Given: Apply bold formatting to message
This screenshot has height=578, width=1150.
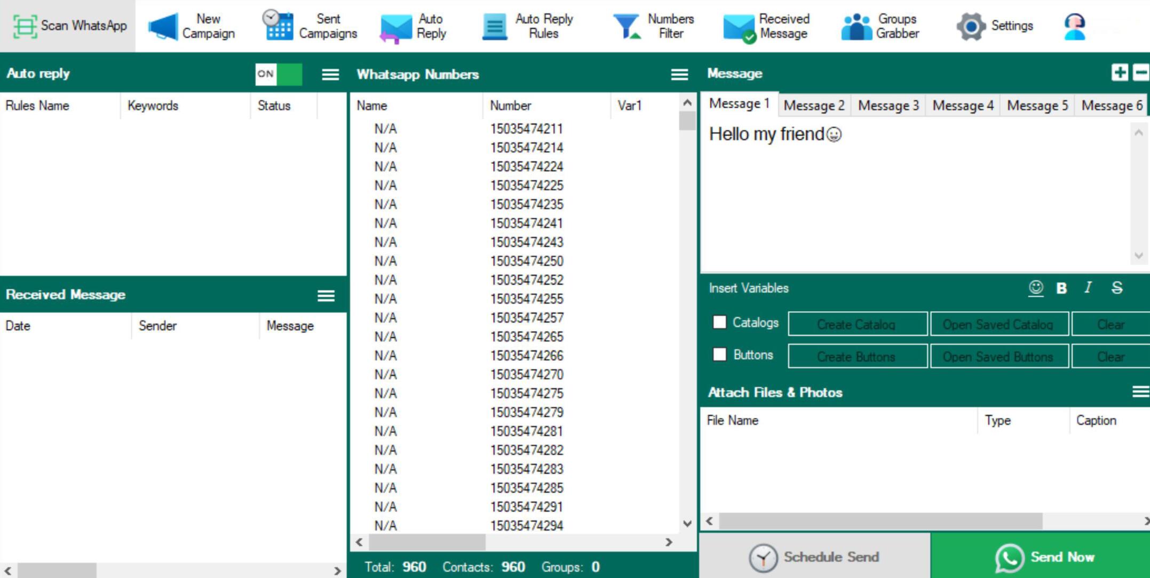Looking at the screenshot, I should coord(1061,288).
